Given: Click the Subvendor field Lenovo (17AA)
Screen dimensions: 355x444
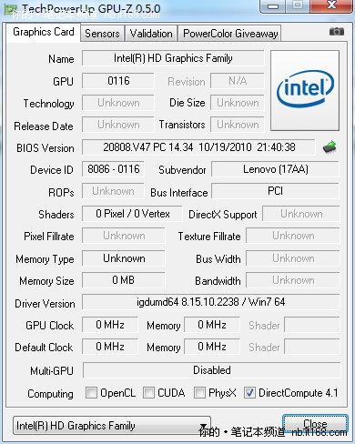Looking at the screenshot, I should tap(276, 169).
